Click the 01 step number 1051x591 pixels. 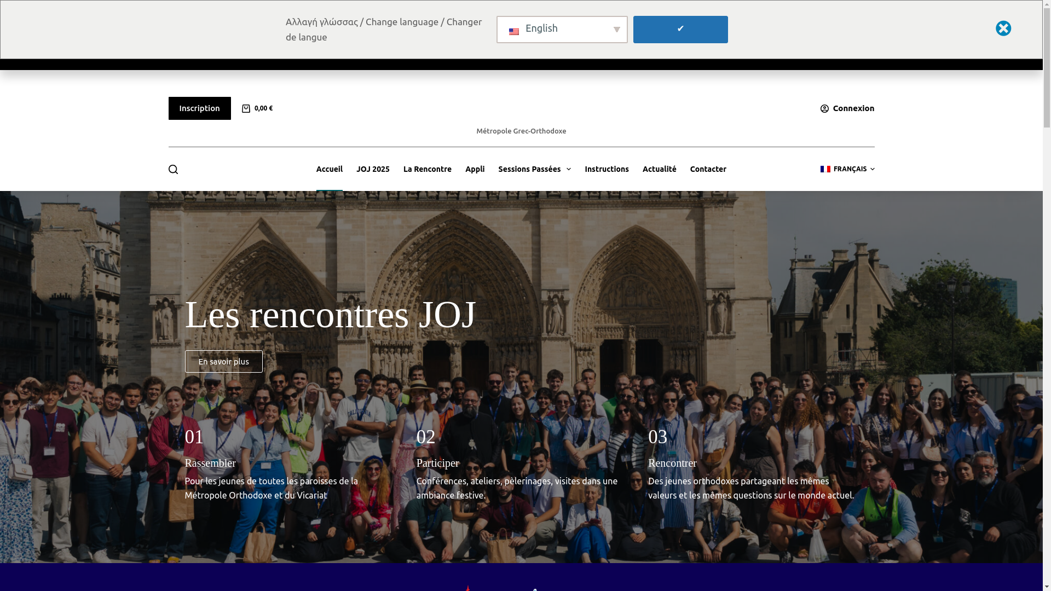[194, 437]
